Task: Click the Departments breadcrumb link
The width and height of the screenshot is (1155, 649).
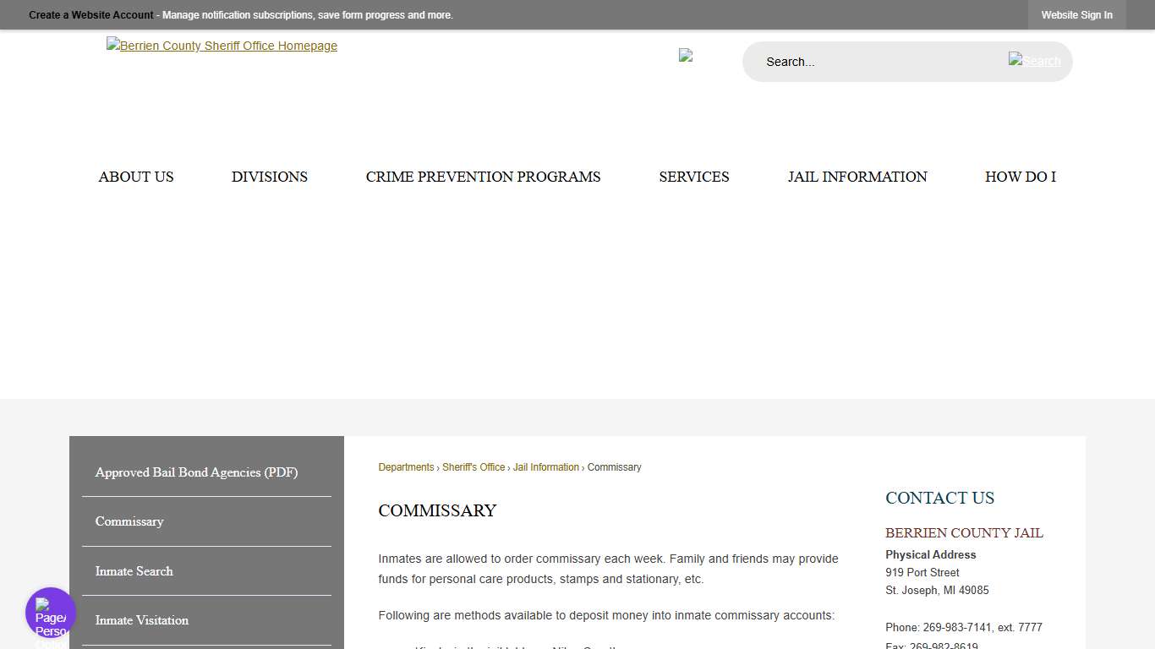Action: click(x=406, y=467)
